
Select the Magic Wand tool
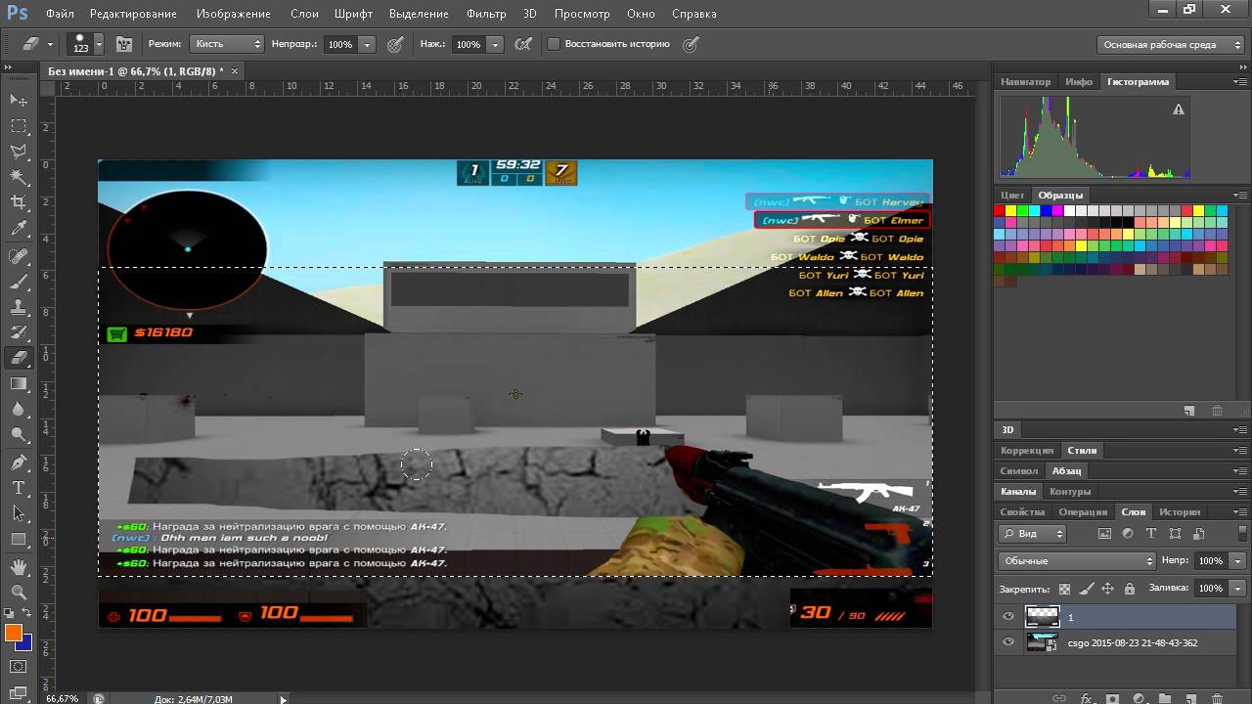pyautogui.click(x=19, y=177)
